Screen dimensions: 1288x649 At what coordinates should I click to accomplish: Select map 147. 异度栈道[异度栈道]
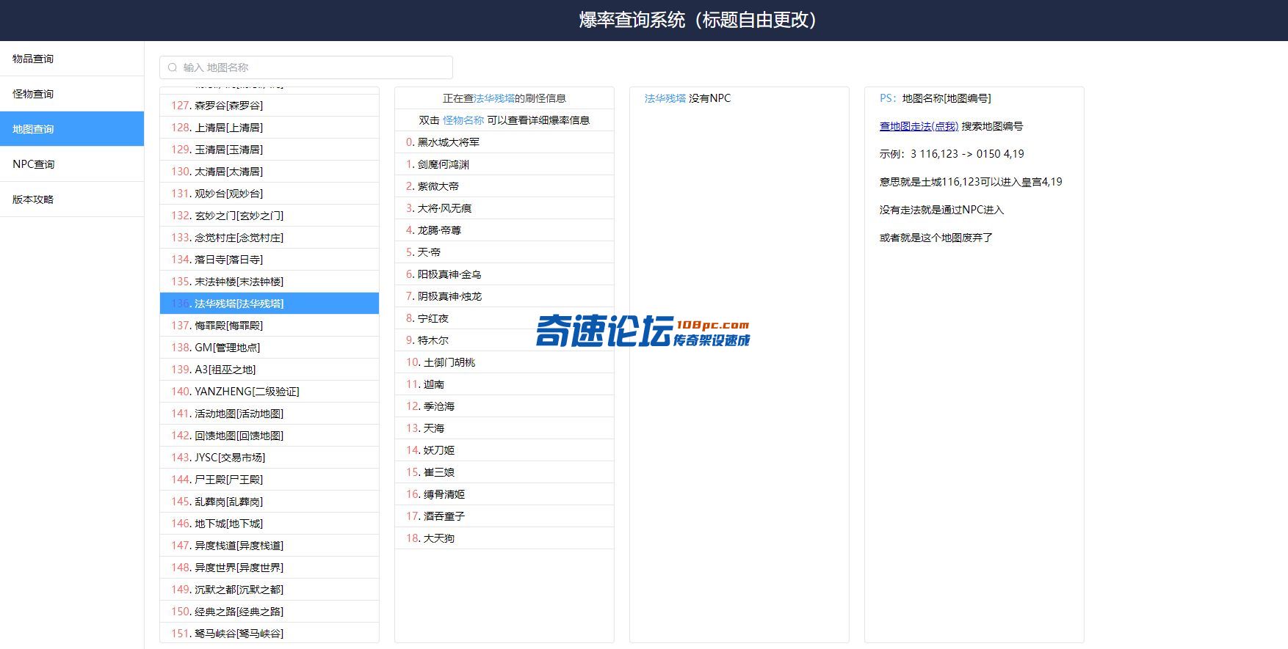[x=269, y=546]
